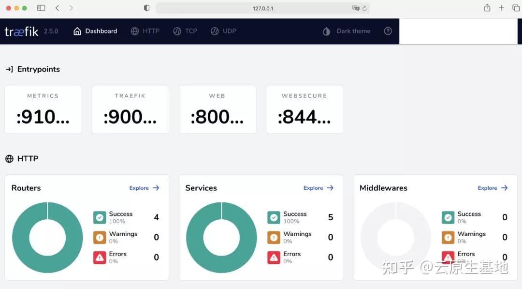Screen dimensions: 522x289
Task: Switch to the Dashboard tab
Action: point(101,30)
